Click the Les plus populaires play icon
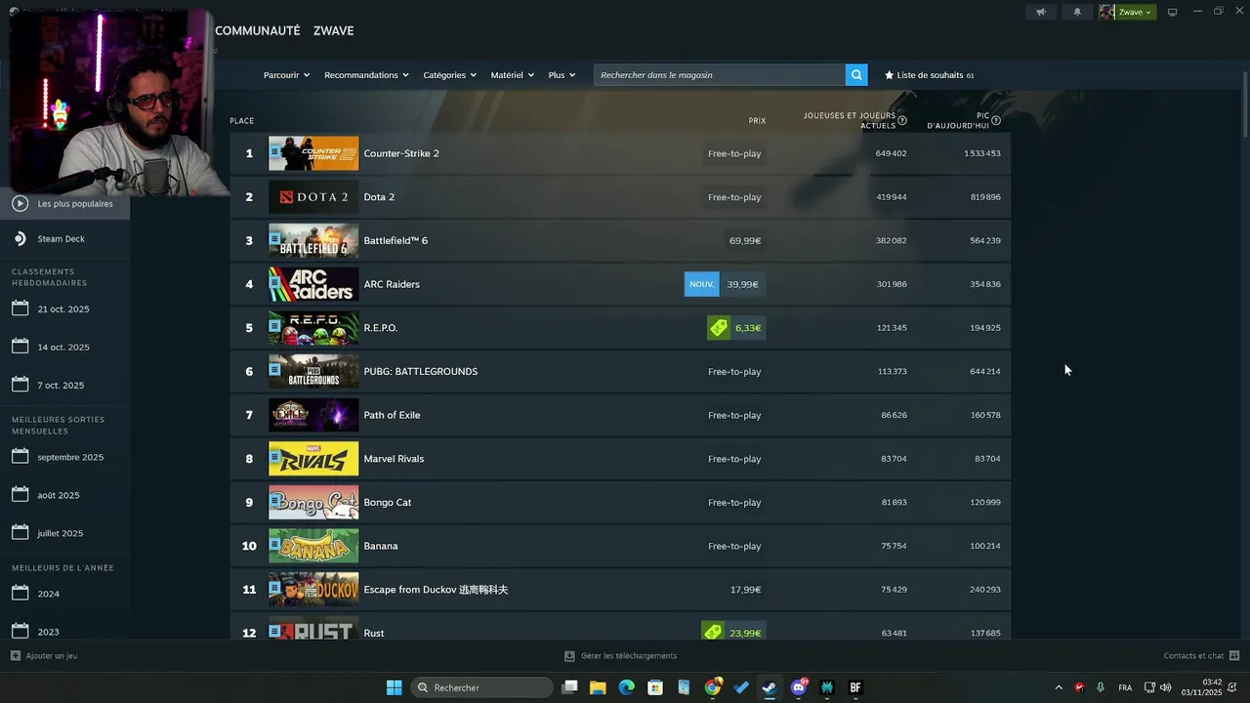This screenshot has width=1250, height=703. coord(20,203)
